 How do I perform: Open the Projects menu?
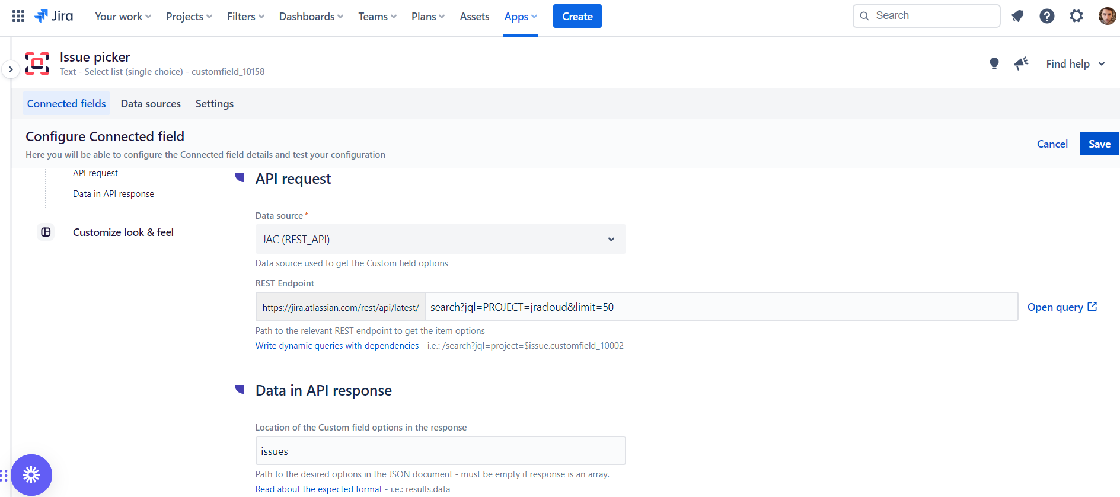click(x=189, y=17)
